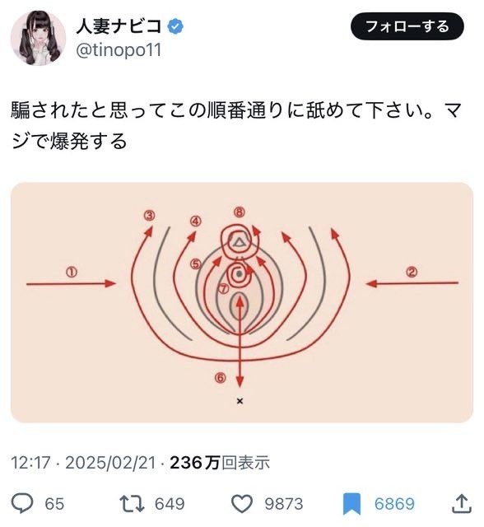Image resolution: width=484 pixels, height=527 pixels.
Task: Click the tweet text starting with 騙されたと
Action: tap(236, 126)
